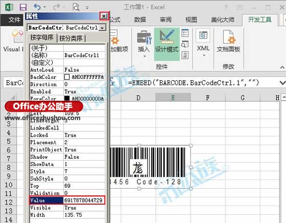Select the (自定义) property row
The width and height of the screenshot is (286, 223).
click(67, 62)
